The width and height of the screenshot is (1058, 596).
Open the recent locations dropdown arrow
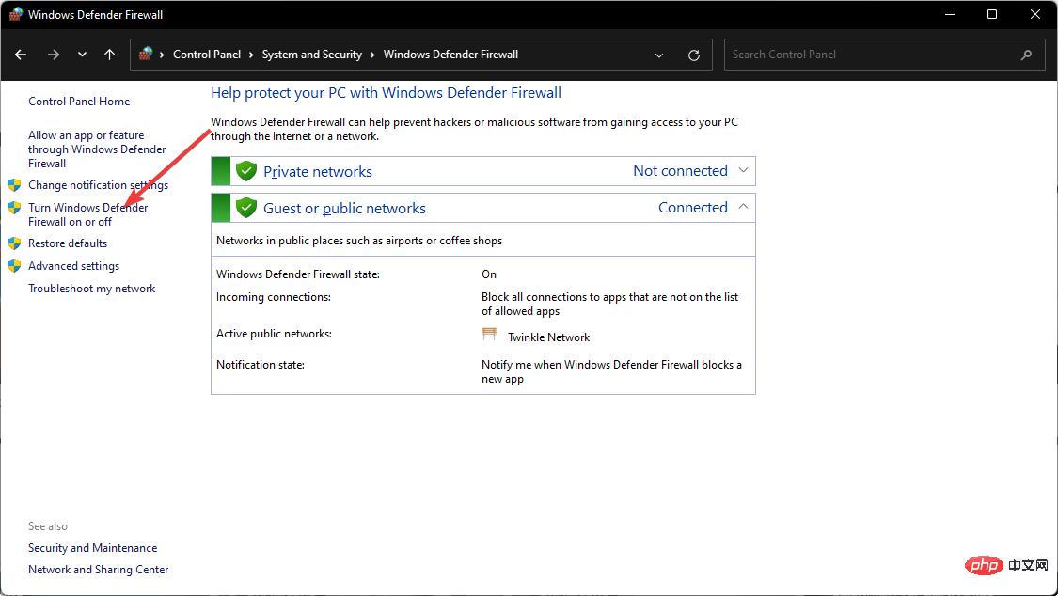pos(82,55)
